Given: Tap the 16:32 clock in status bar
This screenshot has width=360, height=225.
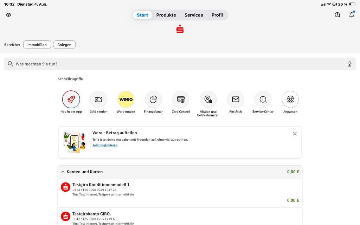Looking at the screenshot, I should pyautogui.click(x=9, y=4).
